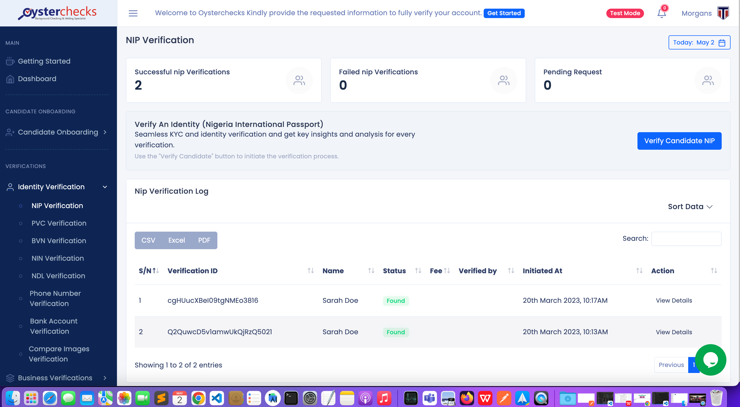Export the log as CSV
This screenshot has width=740, height=407.
(x=148, y=240)
